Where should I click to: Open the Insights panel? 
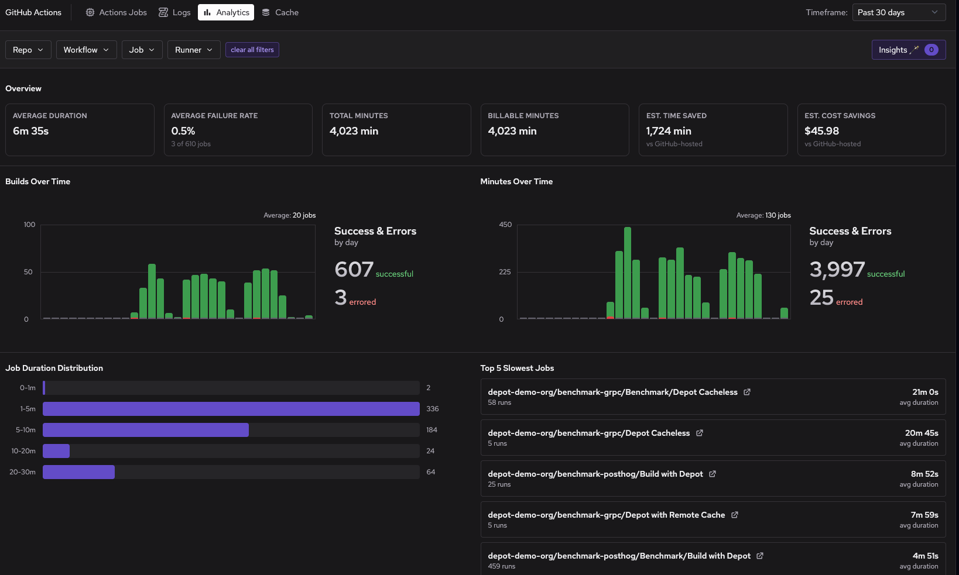(892, 50)
